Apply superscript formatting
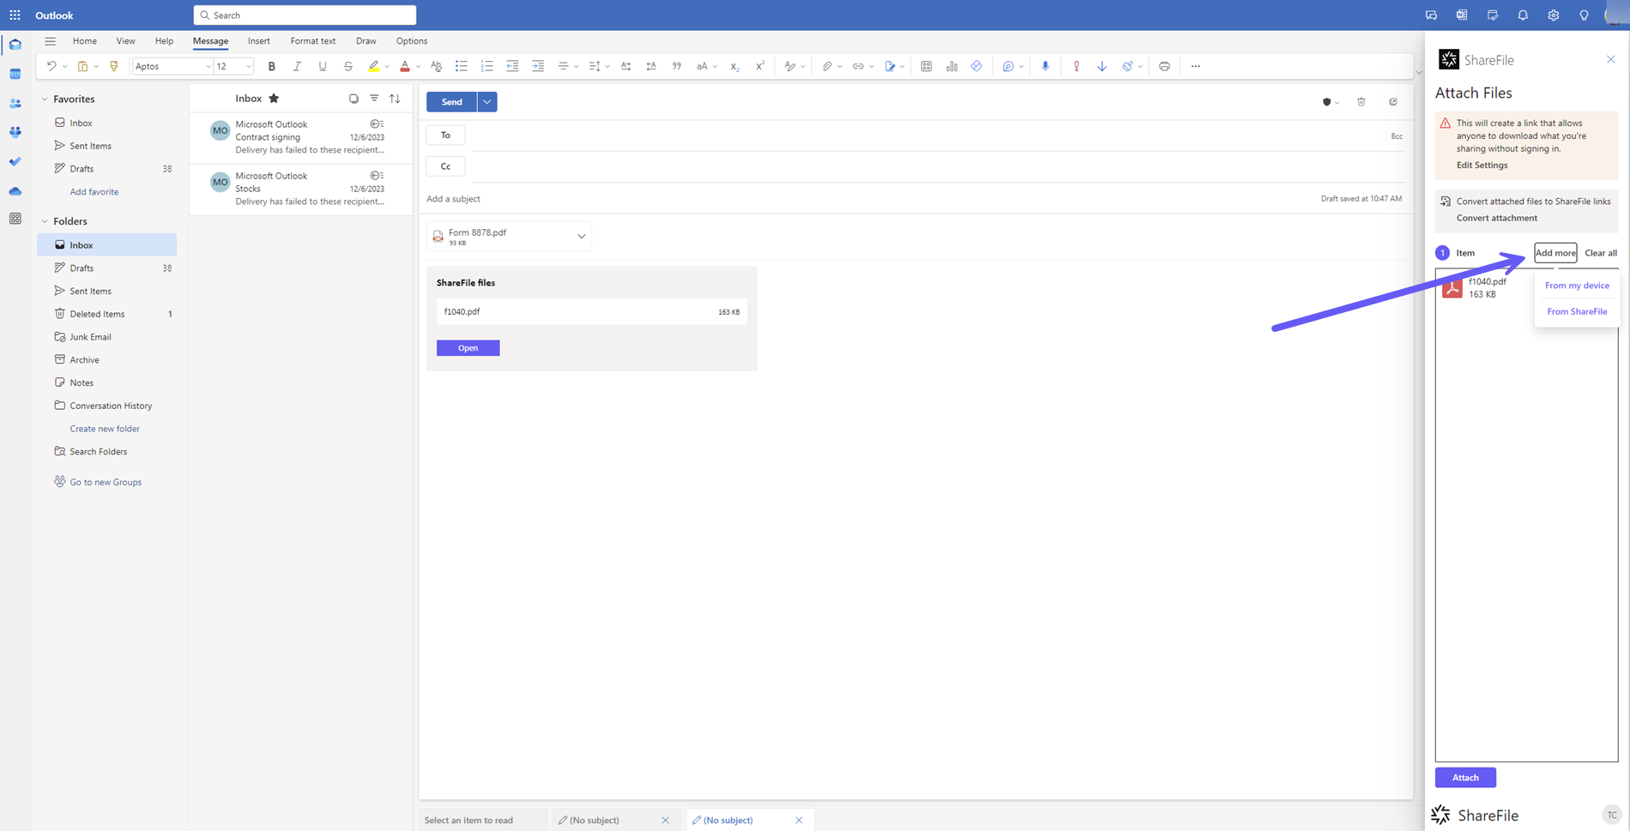This screenshot has height=831, width=1630. (760, 66)
